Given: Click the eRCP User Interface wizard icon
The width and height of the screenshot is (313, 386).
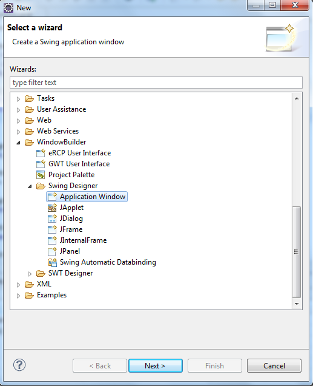Looking at the screenshot, I should tap(41, 153).
